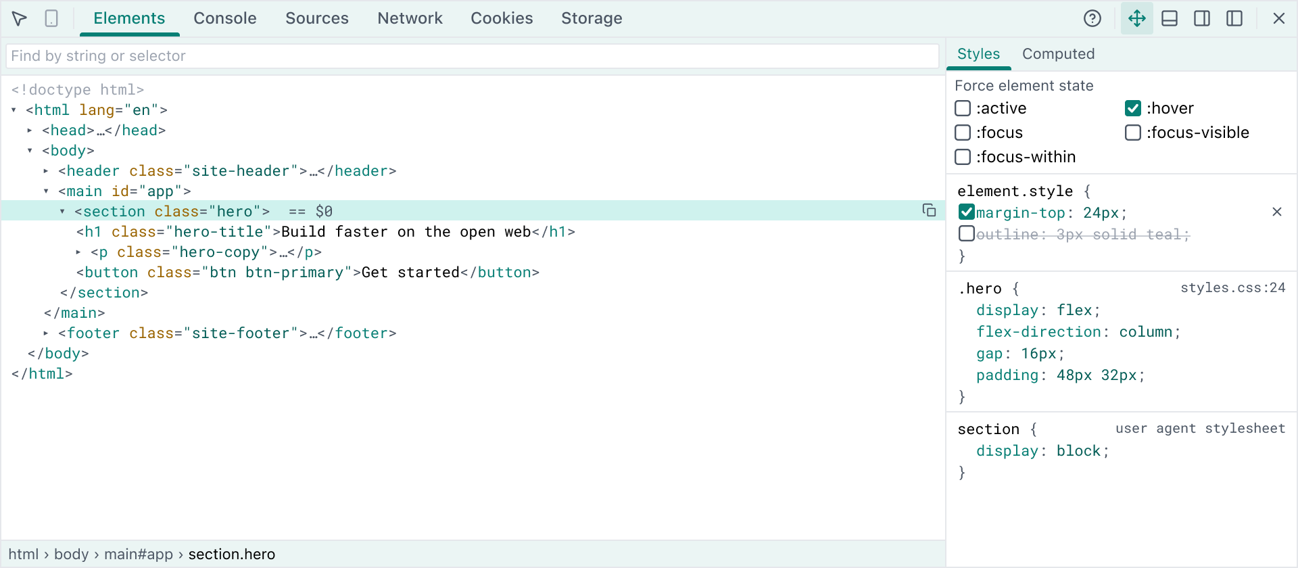Enable the :active element state
1298x568 pixels.
[x=963, y=108]
